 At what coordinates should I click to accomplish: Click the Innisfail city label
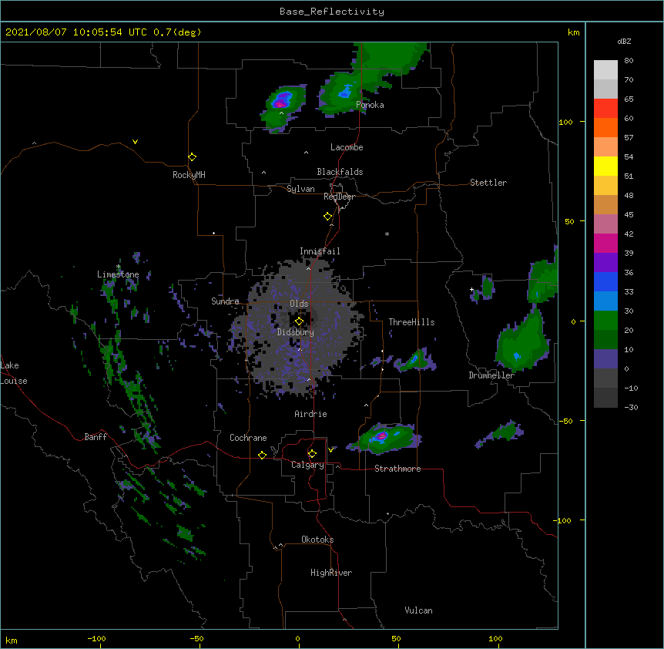pyautogui.click(x=320, y=251)
